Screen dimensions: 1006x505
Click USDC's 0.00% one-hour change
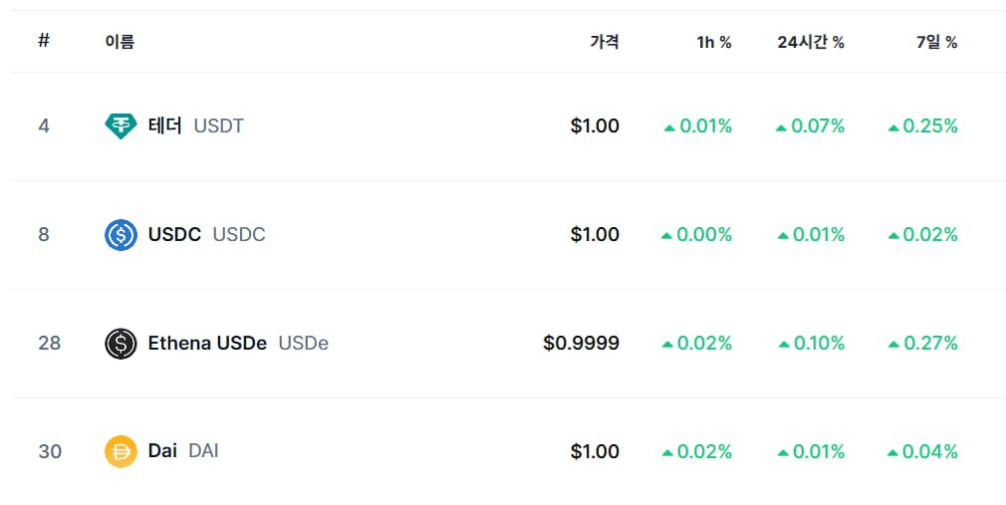pos(697,235)
